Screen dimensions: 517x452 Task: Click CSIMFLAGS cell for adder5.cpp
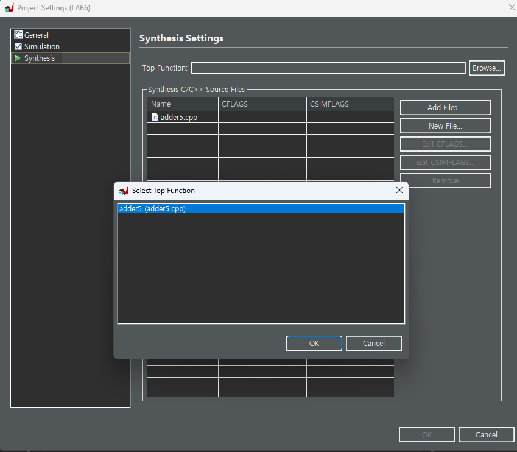point(351,117)
